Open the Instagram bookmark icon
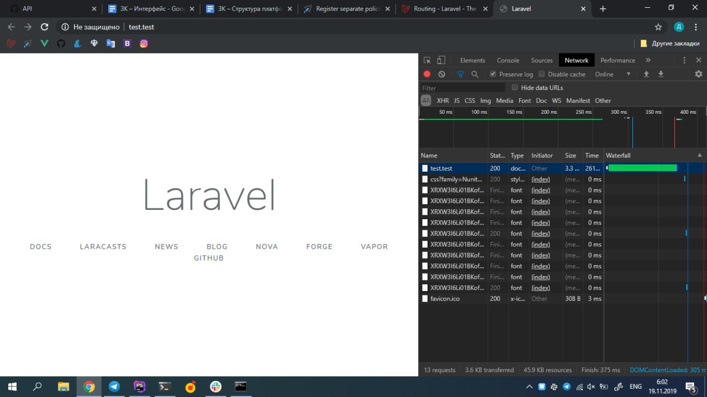This screenshot has width=707, height=397. 144,44
